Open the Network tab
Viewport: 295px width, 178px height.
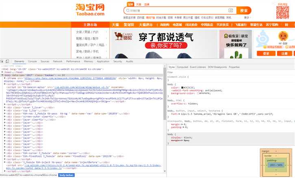(58, 61)
